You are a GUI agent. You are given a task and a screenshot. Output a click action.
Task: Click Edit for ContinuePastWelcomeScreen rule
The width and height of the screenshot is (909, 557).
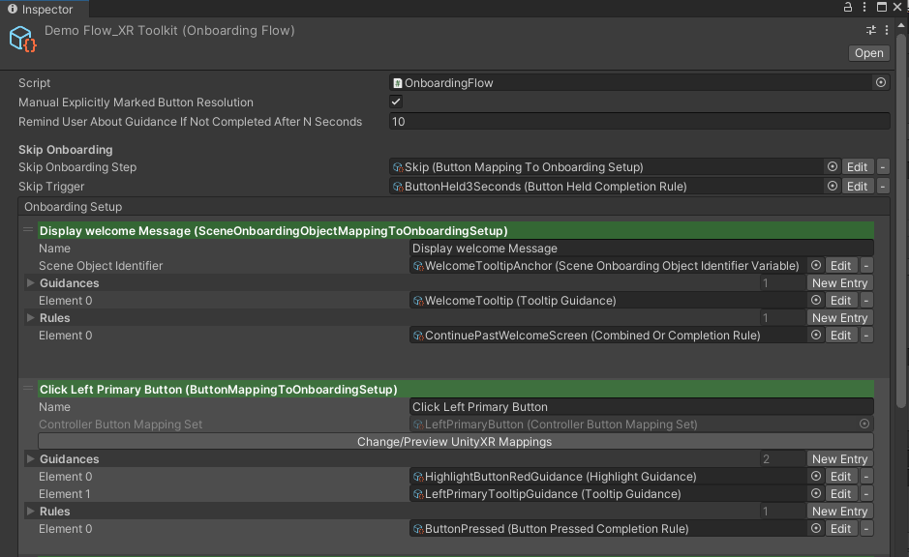pyautogui.click(x=840, y=336)
